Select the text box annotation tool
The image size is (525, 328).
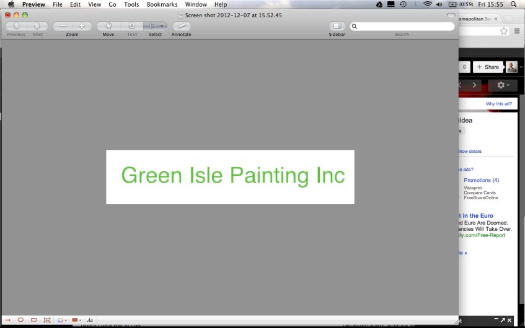[x=47, y=320]
